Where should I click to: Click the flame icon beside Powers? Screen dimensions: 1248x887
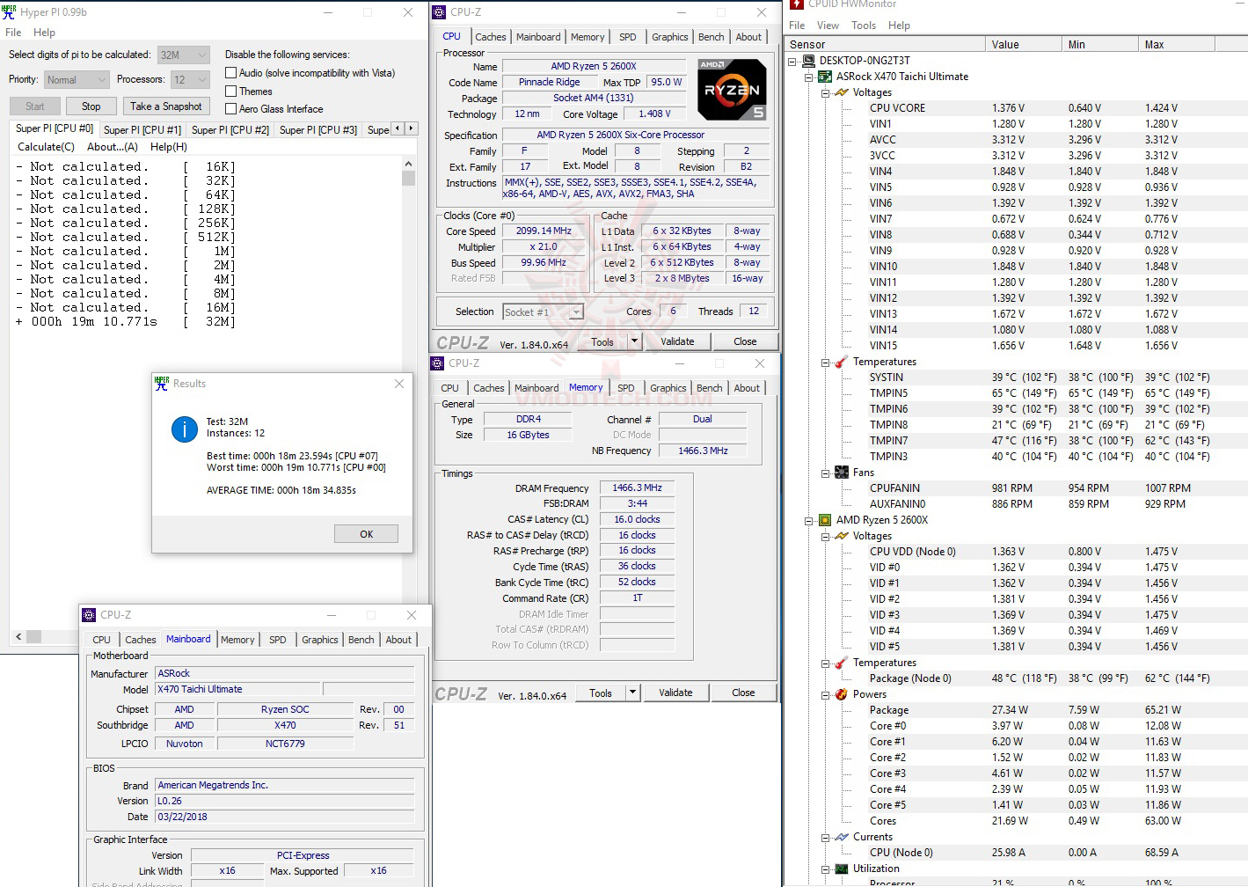point(842,694)
